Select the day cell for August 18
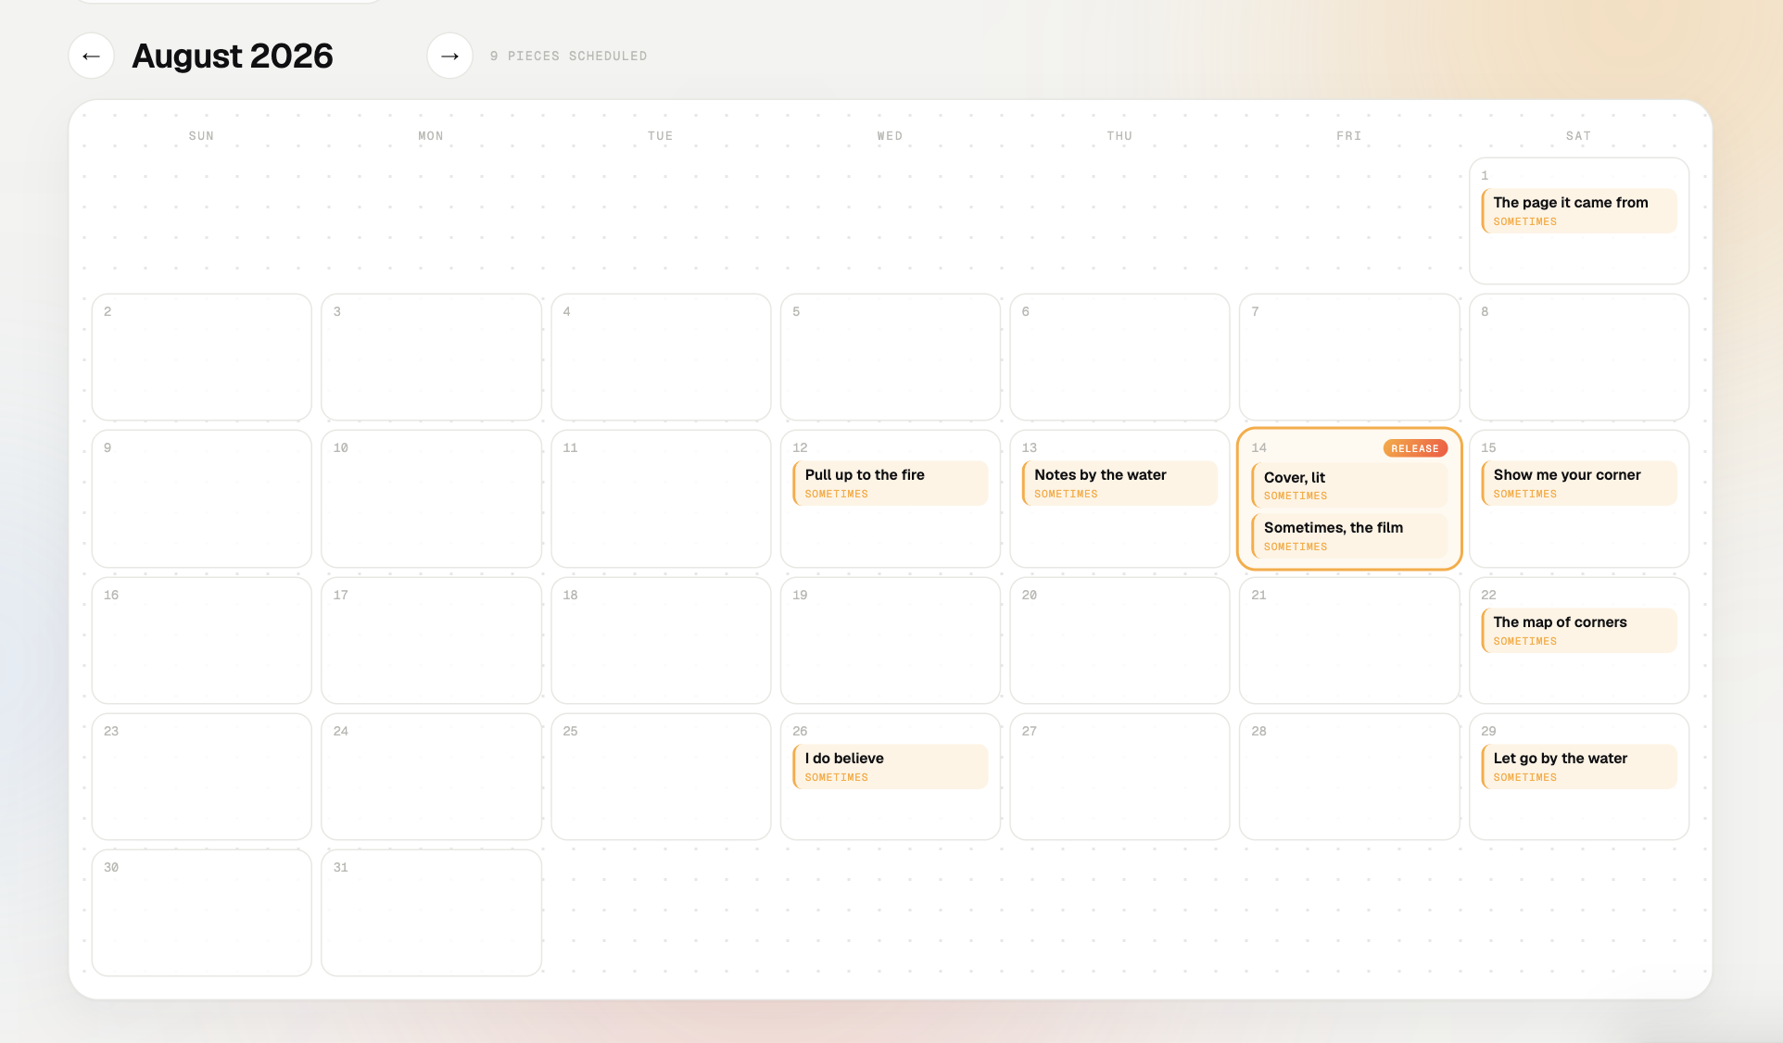 [x=661, y=641]
